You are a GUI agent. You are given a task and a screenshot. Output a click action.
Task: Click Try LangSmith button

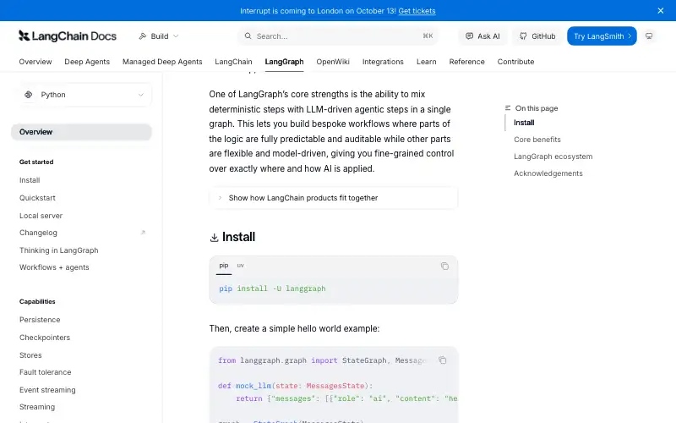click(602, 36)
